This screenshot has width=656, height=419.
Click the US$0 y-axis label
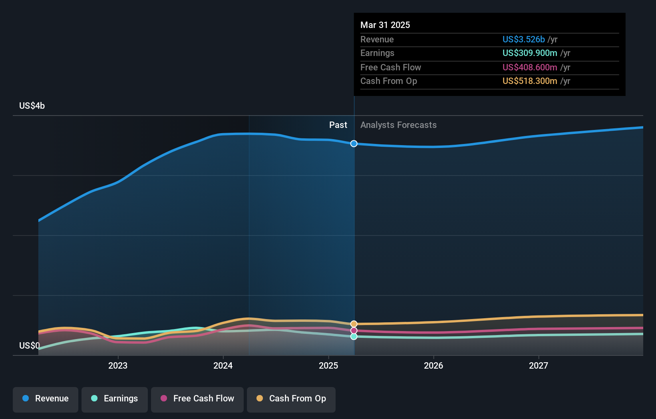pyautogui.click(x=30, y=345)
